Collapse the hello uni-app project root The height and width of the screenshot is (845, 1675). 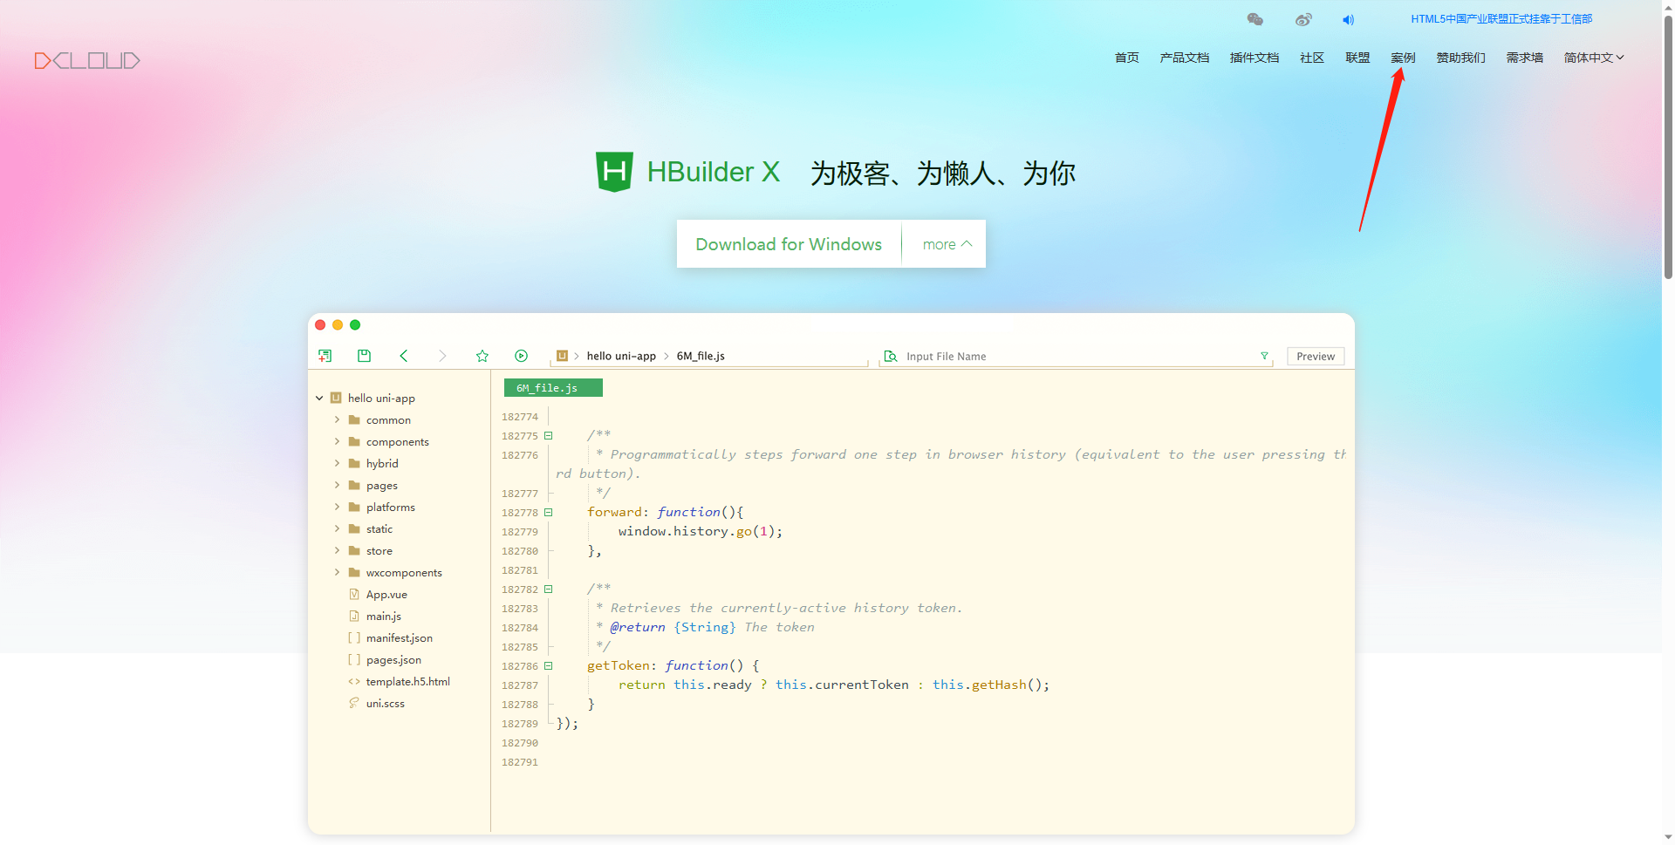pos(319,398)
